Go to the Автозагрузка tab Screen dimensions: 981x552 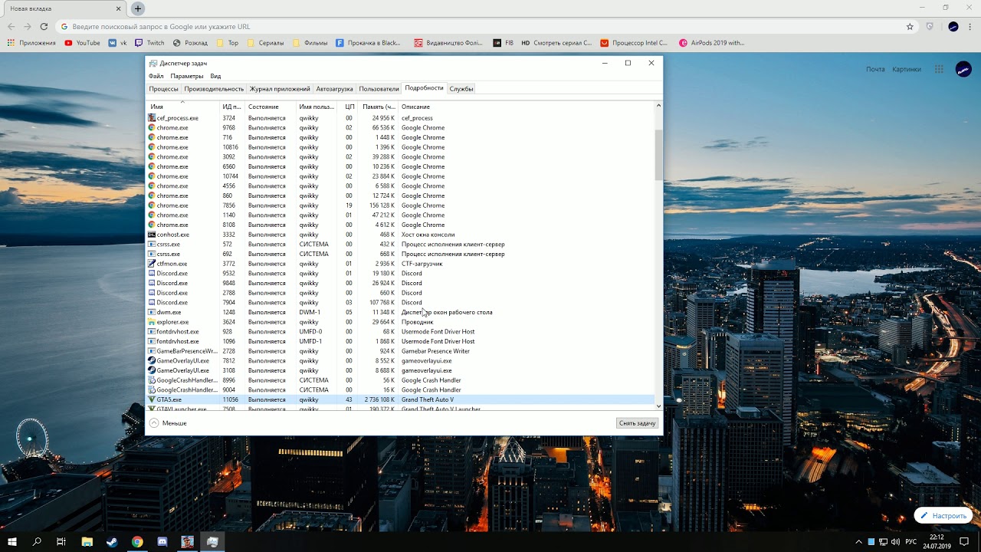335,89
